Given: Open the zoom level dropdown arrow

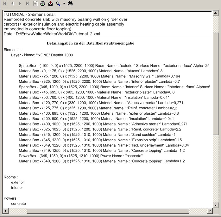Looking at the screenshot, I should click(x=64, y=4).
